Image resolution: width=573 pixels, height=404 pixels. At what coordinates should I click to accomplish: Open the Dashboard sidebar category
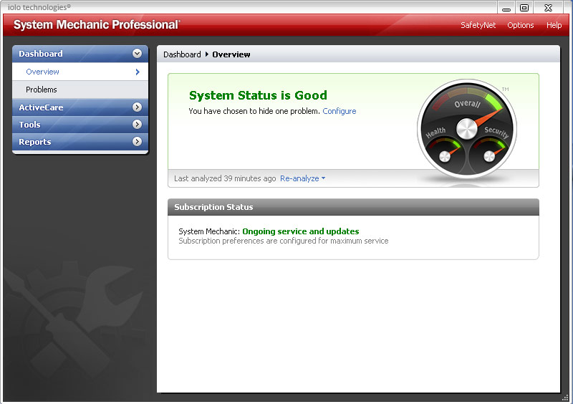80,54
